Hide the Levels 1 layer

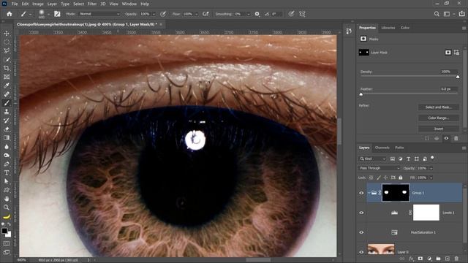point(361,213)
